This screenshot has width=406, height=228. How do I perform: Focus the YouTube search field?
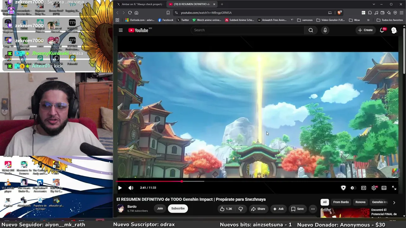point(247,30)
